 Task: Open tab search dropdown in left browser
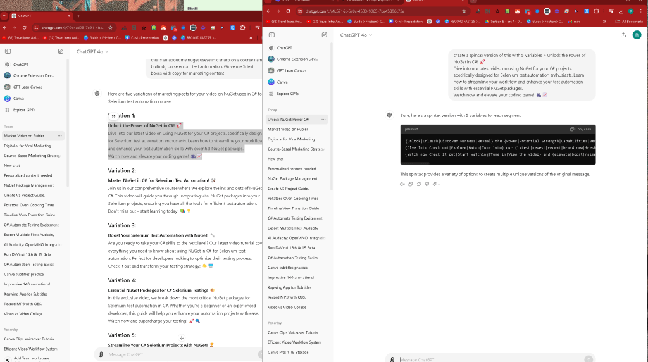(x=4, y=16)
